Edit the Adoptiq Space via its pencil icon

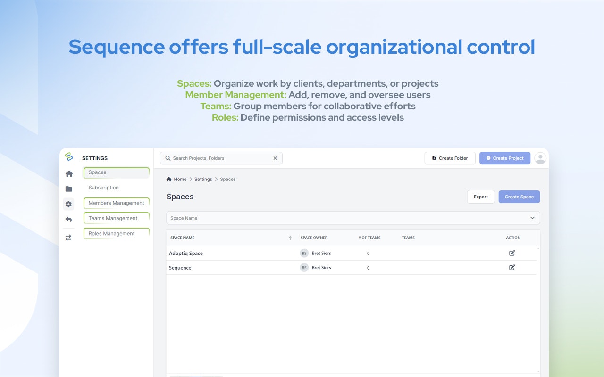pos(512,253)
